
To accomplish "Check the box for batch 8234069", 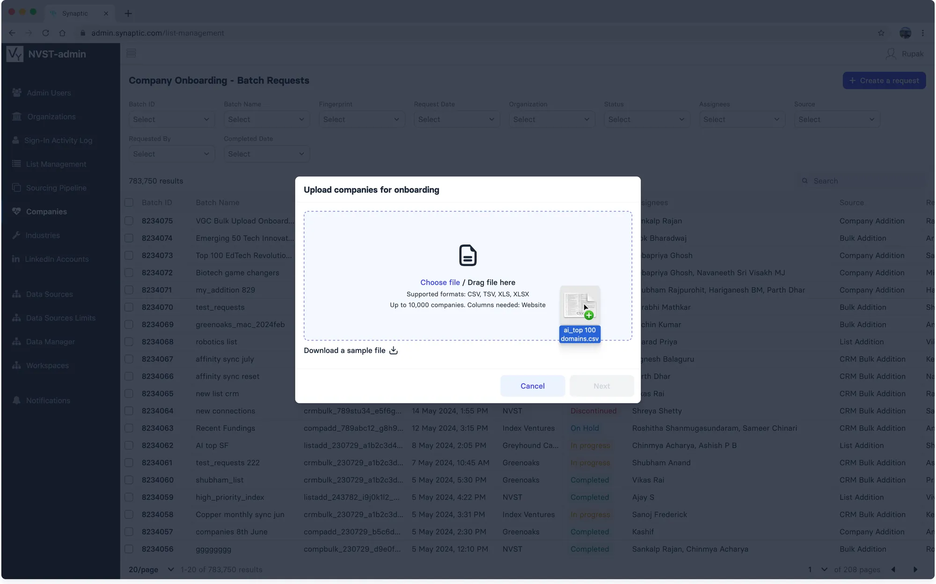I will coord(129,324).
